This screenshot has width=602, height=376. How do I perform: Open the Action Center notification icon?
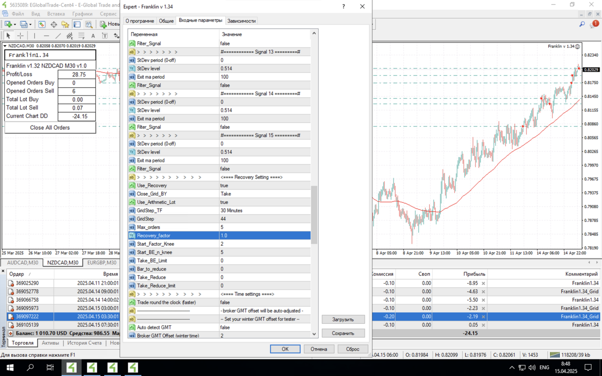pyautogui.click(x=588, y=368)
